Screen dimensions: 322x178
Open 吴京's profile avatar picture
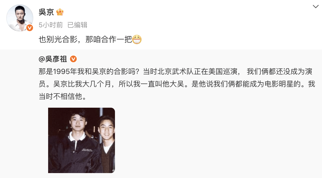20,18
